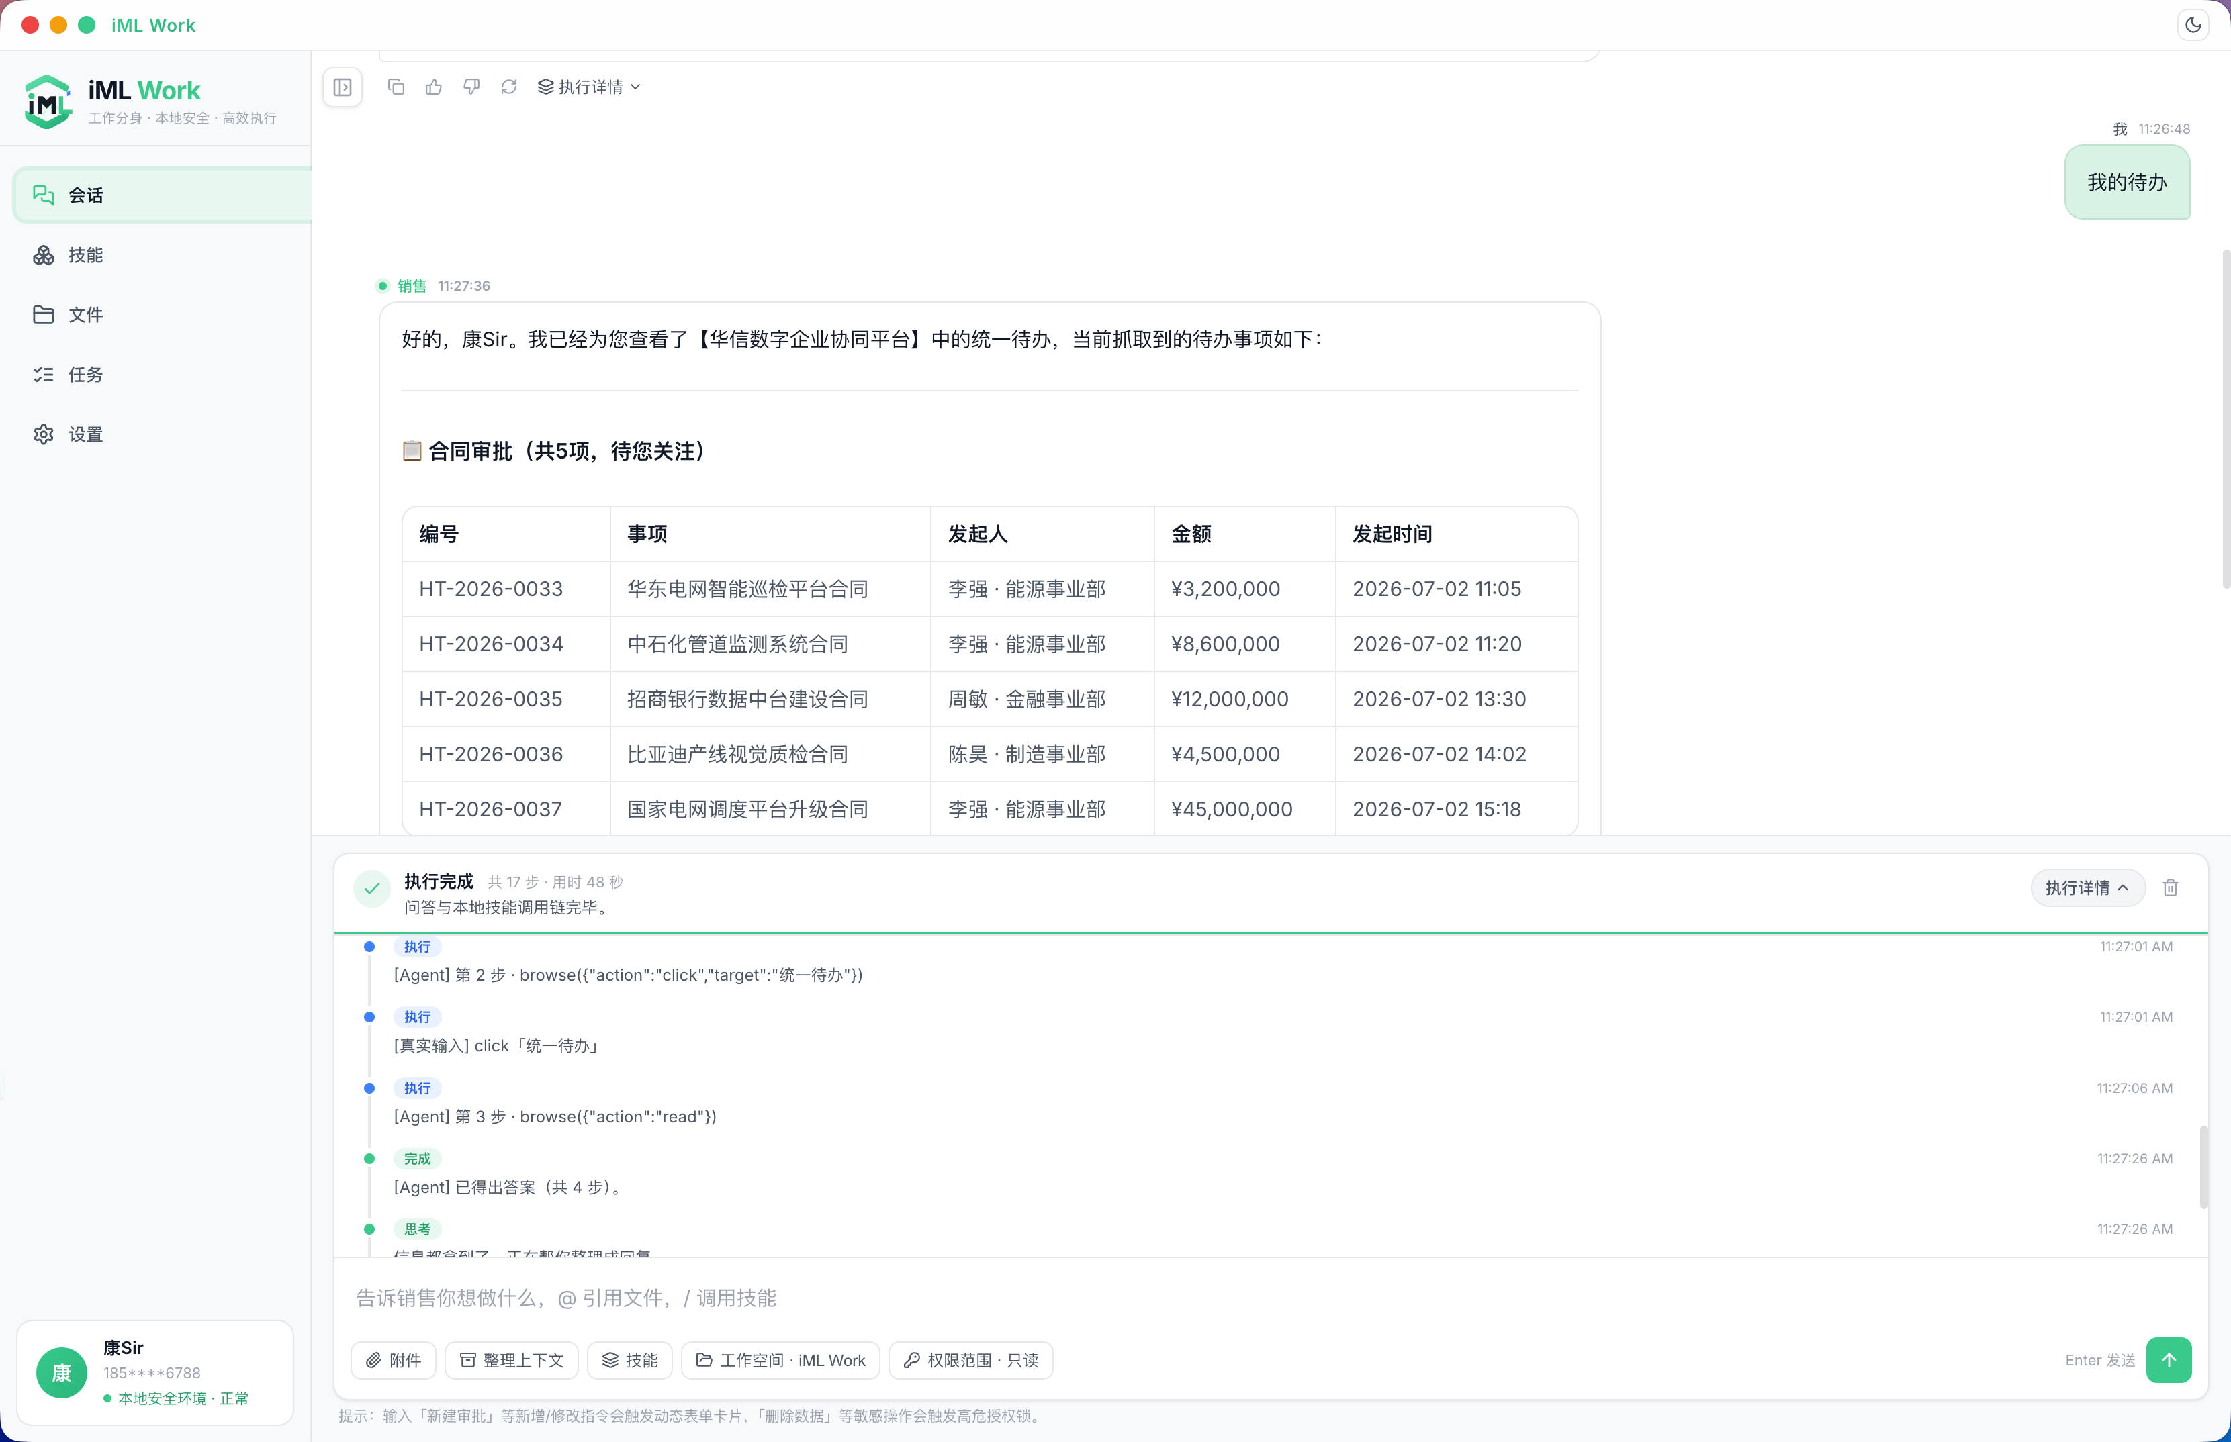Image resolution: width=2231 pixels, height=1442 pixels.
Task: Click the 附件 attachment button
Action: (394, 1361)
